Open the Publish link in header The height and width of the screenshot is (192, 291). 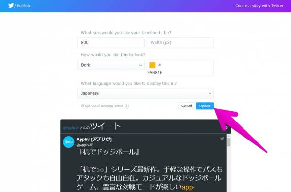pos(23,6)
